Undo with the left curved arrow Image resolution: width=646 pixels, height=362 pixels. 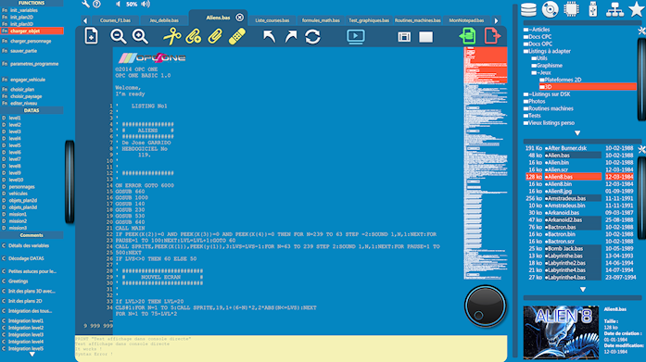tap(269, 37)
